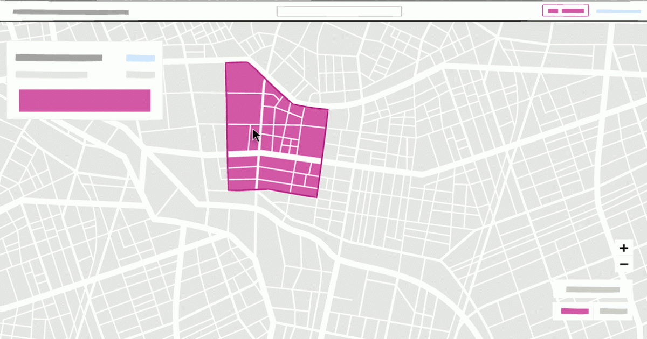
Task: Hide the highlighted district using the legend's pink toggle
Action: pos(574,310)
